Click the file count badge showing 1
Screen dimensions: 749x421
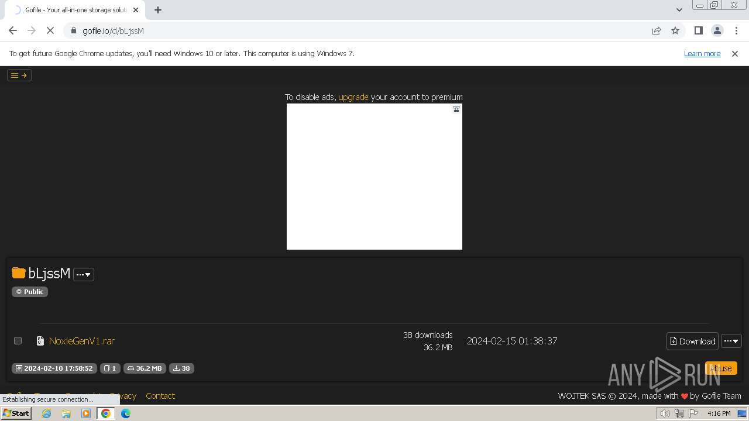[110, 368]
